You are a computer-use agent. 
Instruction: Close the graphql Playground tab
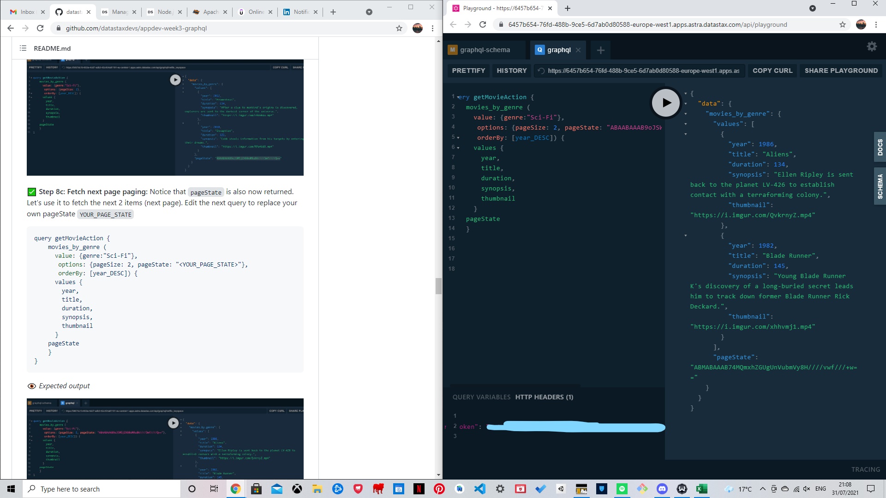coord(578,50)
